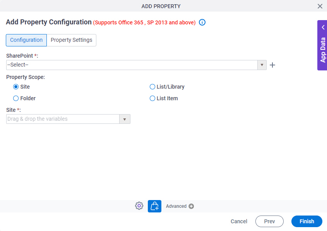Click the blue app marketplace bag icon

[x=154, y=205]
